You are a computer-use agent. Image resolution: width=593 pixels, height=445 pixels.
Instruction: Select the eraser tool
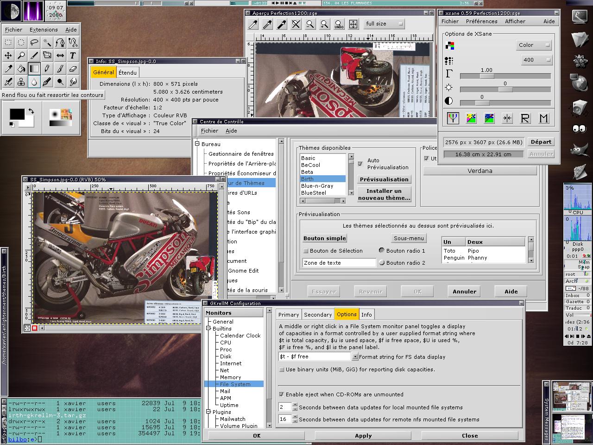click(x=73, y=69)
